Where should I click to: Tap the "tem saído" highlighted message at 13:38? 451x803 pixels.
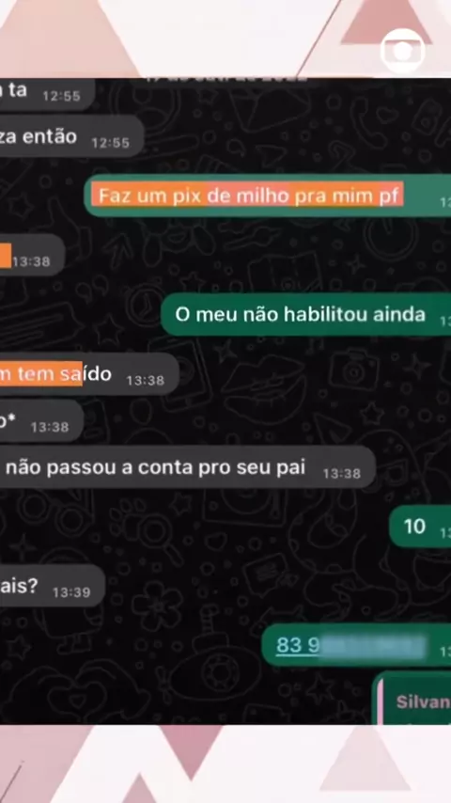(x=89, y=374)
